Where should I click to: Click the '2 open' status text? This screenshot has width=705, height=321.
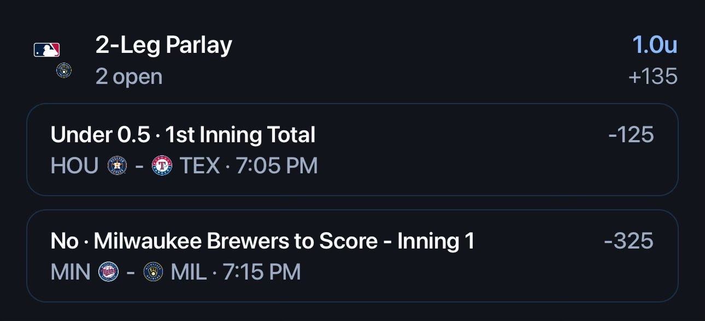pos(129,77)
